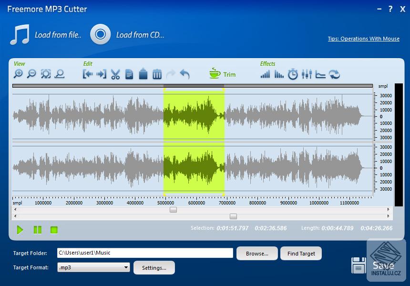Click the Find Target button
This screenshot has height=286, width=410.
(x=301, y=253)
